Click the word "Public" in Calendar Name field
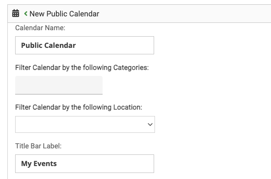The height and width of the screenshot is (179, 271). click(32, 45)
